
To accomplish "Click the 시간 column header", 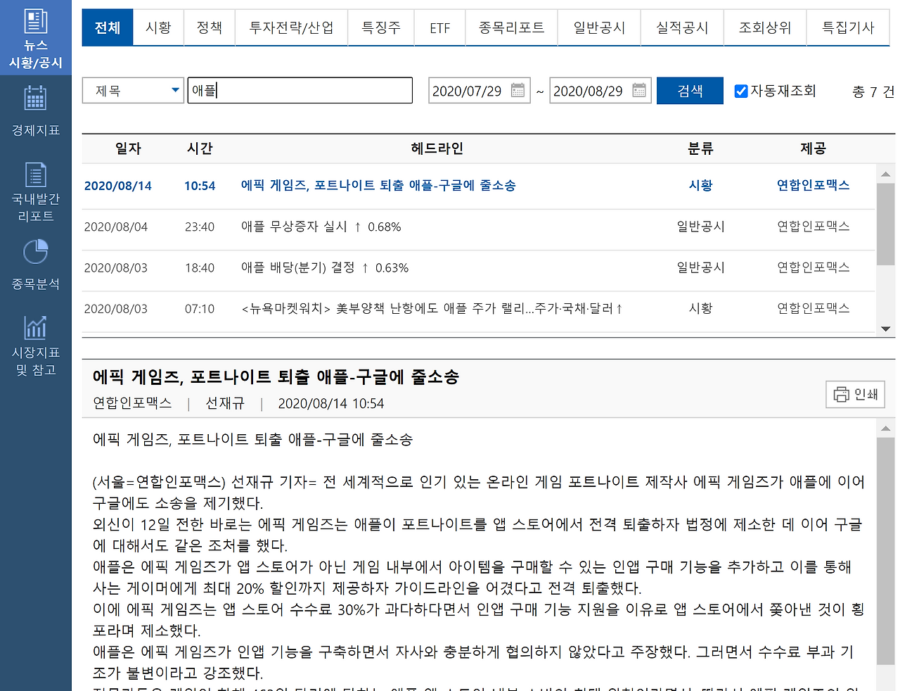I will pos(200,148).
